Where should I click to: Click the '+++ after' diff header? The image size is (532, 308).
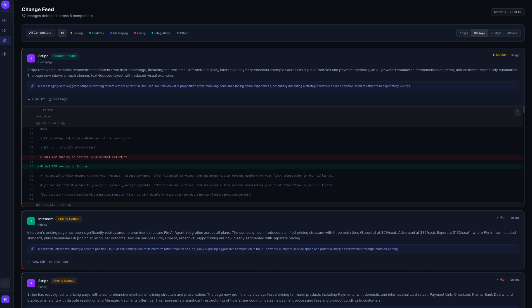click(44, 116)
